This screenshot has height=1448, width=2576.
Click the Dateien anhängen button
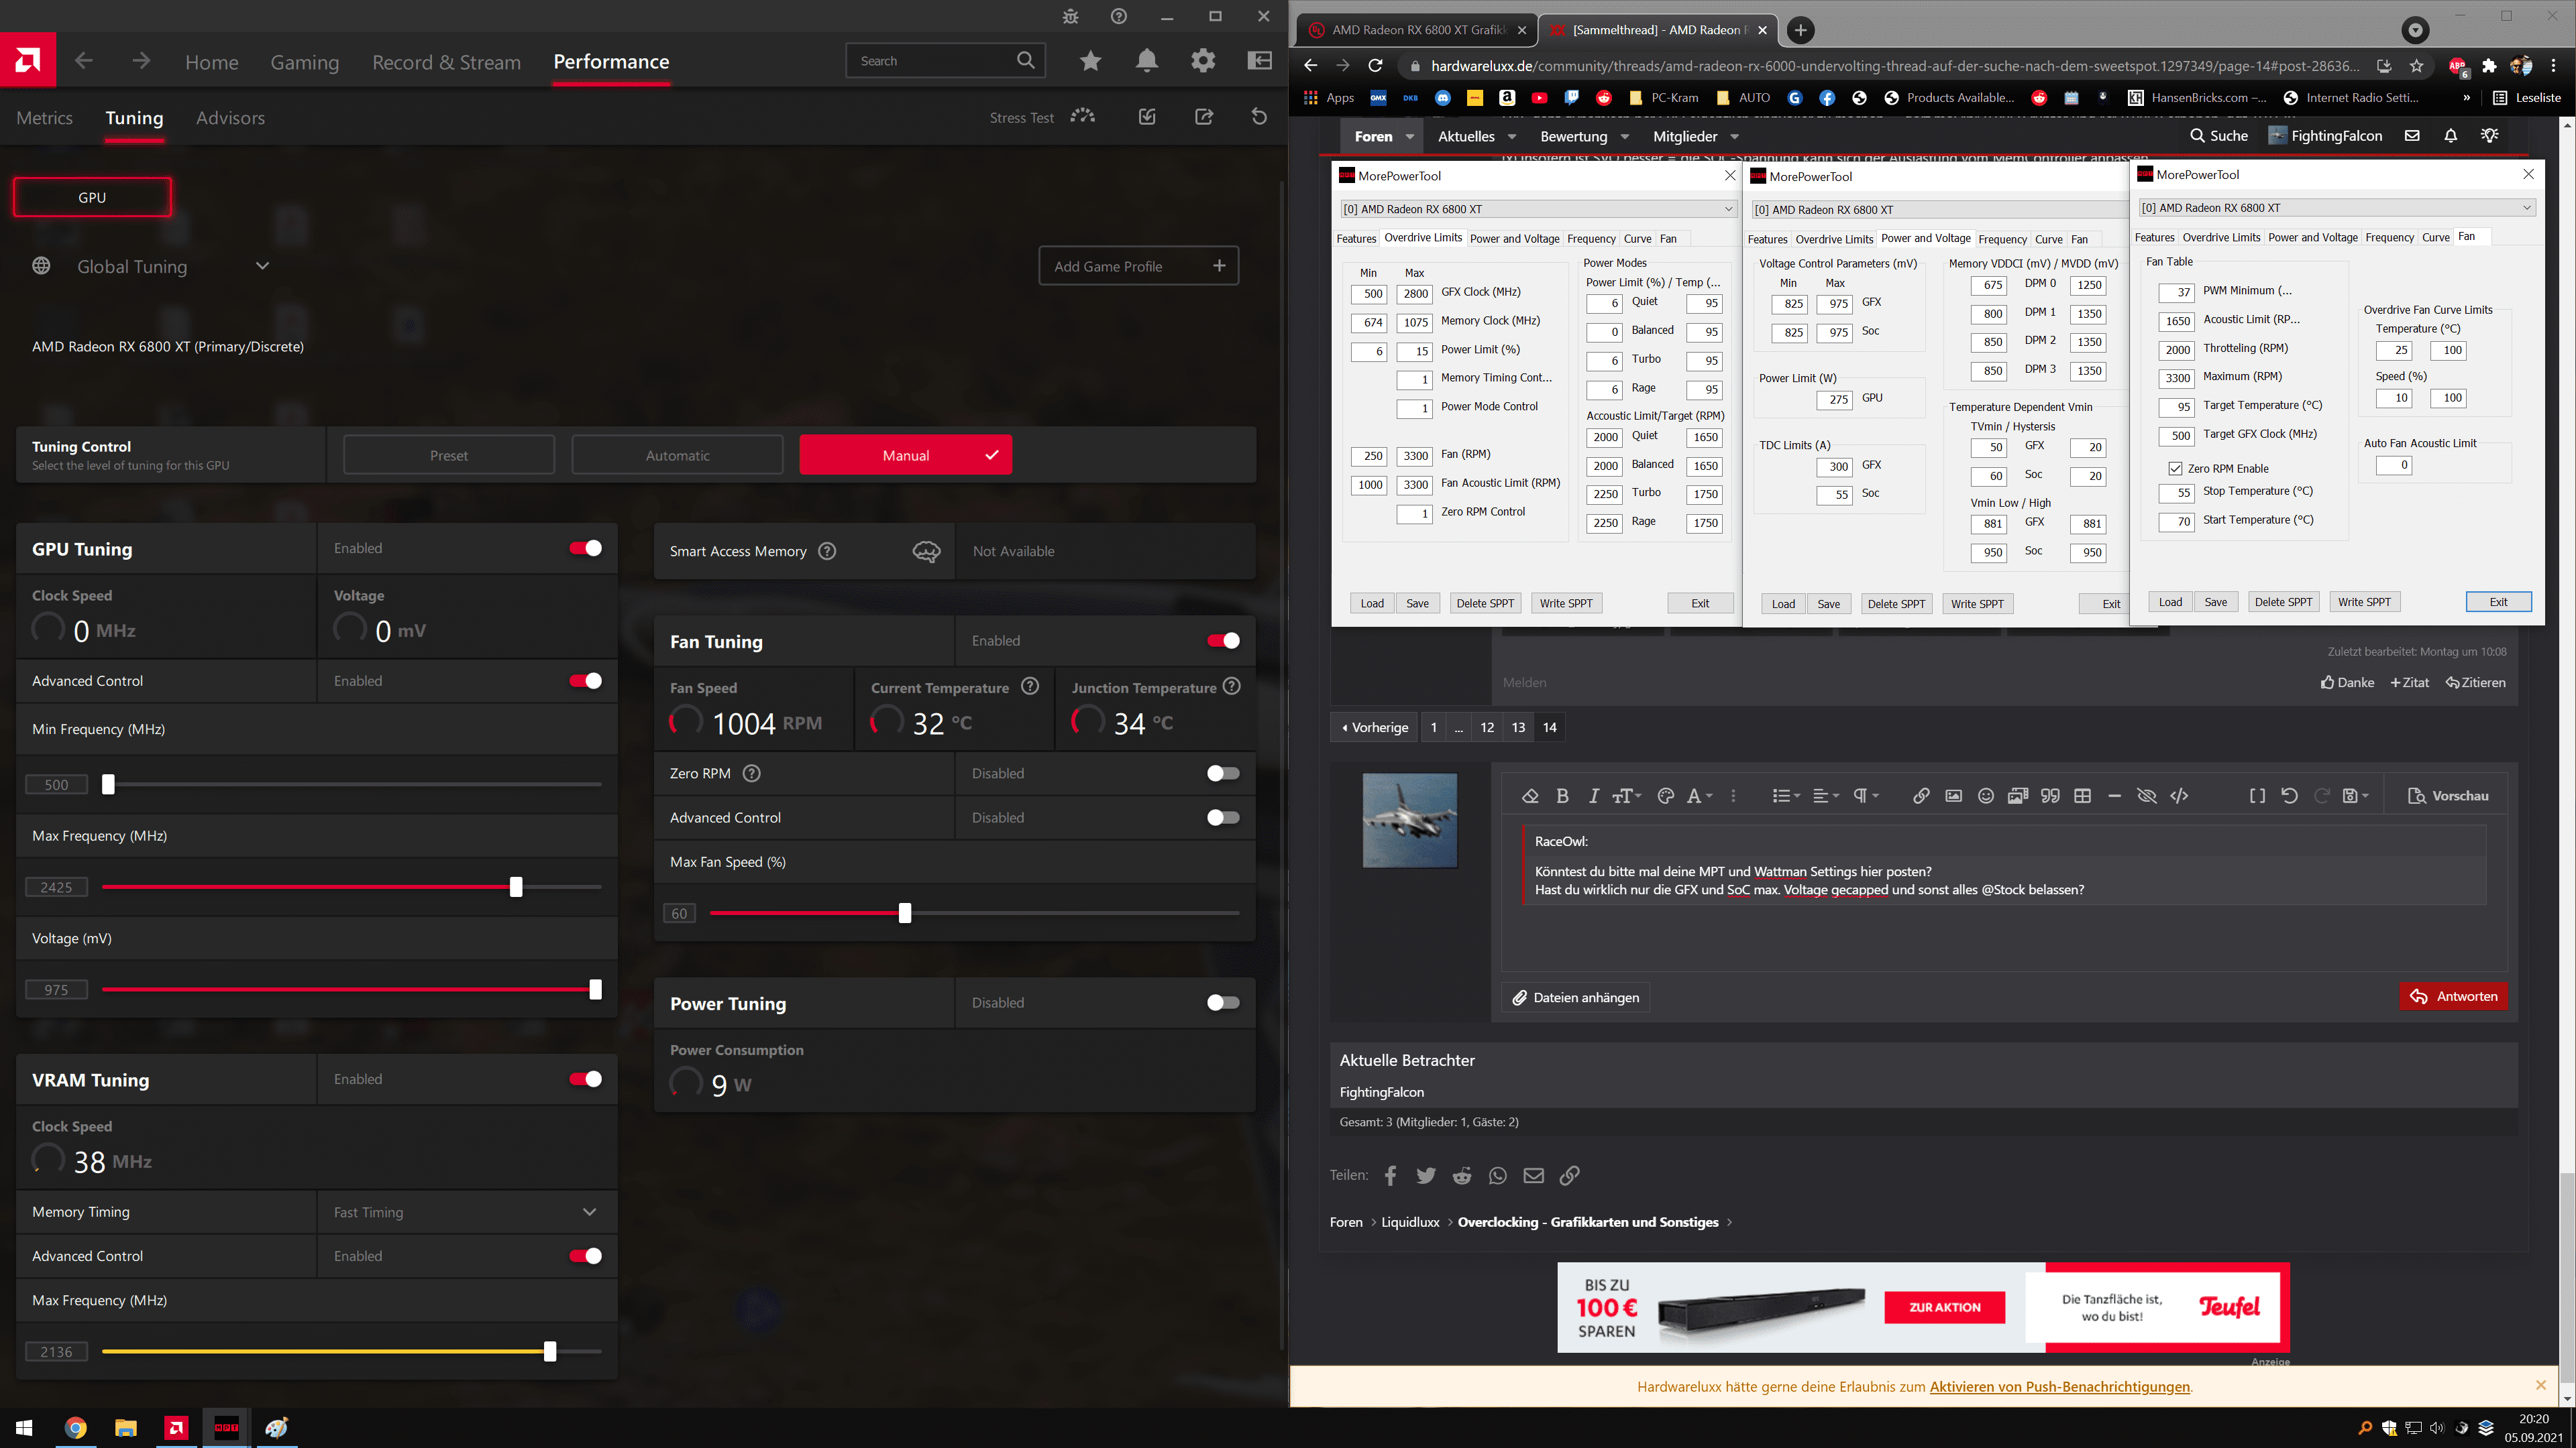[1575, 998]
